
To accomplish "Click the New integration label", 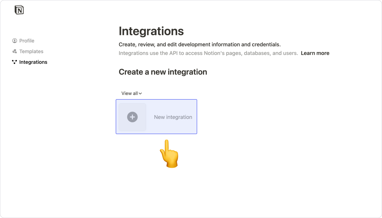I will click(173, 117).
